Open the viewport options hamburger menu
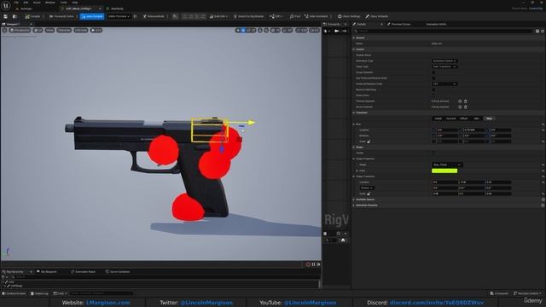This screenshot has height=307, width=546. (4, 31)
